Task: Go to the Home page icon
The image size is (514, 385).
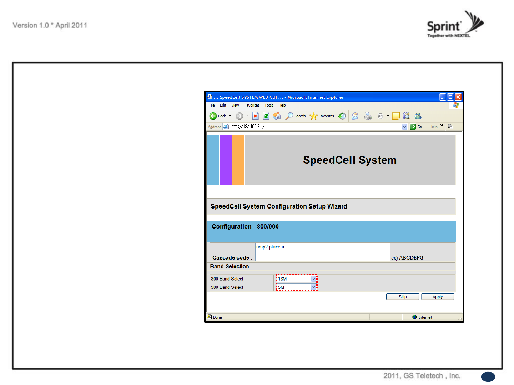Action: 277,116
